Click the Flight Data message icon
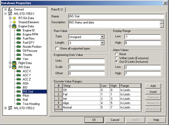169x125 pixels. click(x=14, y=63)
